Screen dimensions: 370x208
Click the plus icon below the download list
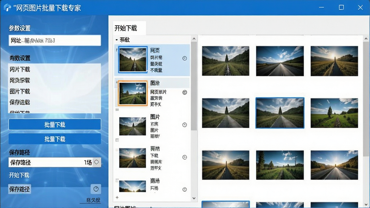117,198
